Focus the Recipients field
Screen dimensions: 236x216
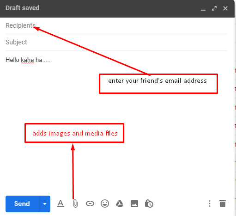pos(116,25)
